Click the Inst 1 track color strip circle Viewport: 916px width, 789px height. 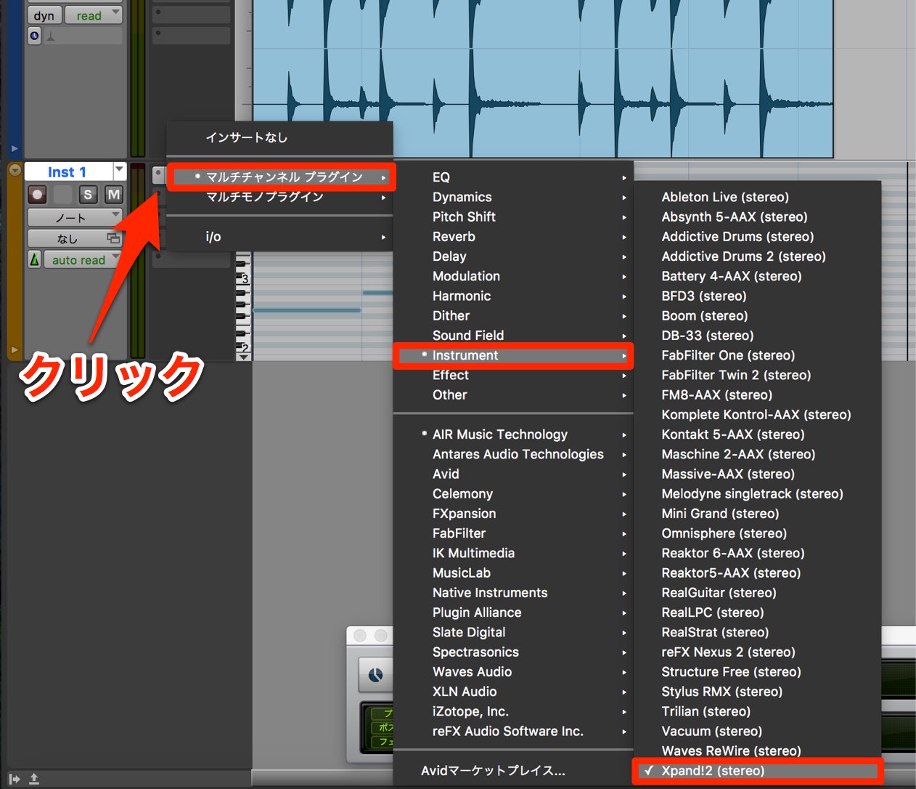[15, 171]
